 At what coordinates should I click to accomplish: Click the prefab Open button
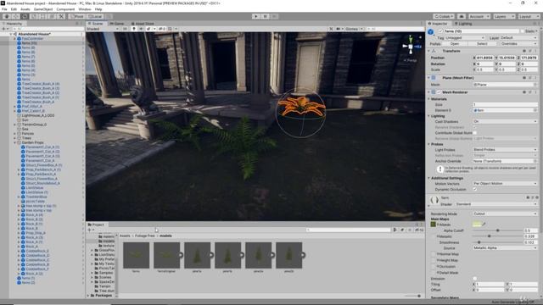455,44
